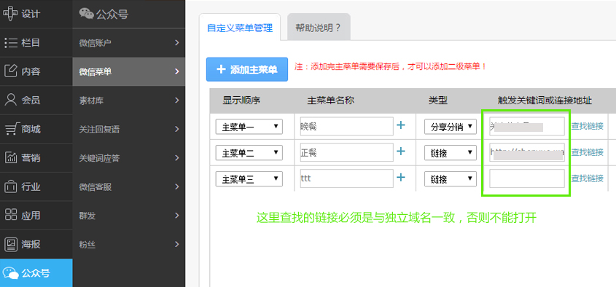The image size is (616, 287).
Task: Click the 正餐 menu name field
Action: tap(346, 152)
